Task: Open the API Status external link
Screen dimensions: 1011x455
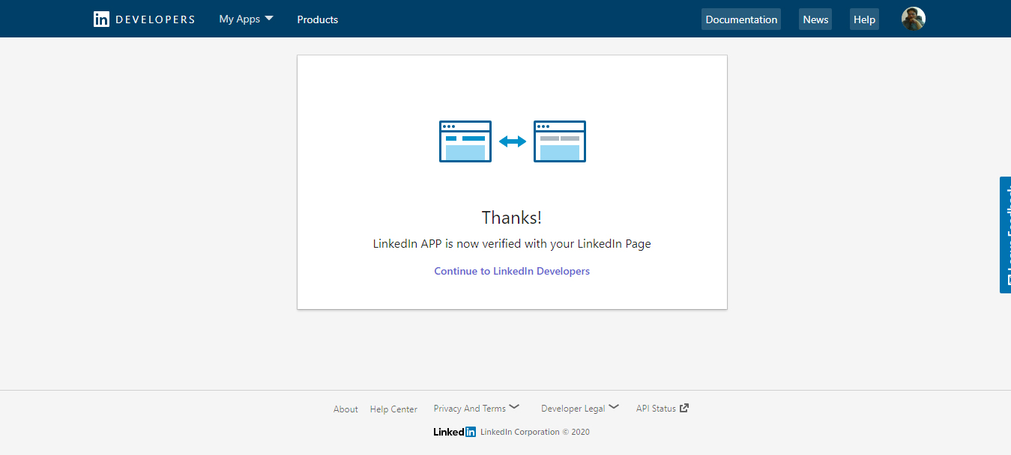Action: pos(663,409)
